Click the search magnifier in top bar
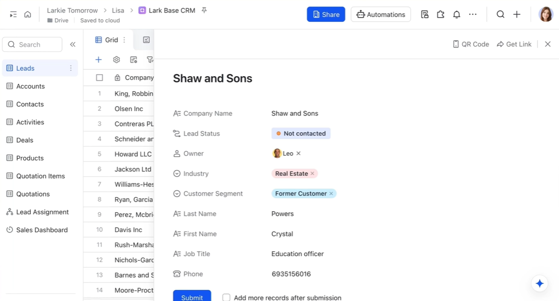Image resolution: width=559 pixels, height=301 pixels. (500, 15)
